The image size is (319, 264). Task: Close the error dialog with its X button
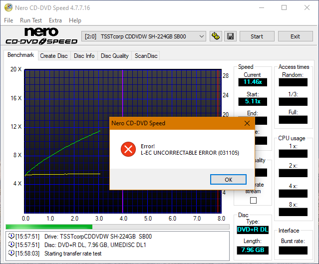tap(247, 123)
